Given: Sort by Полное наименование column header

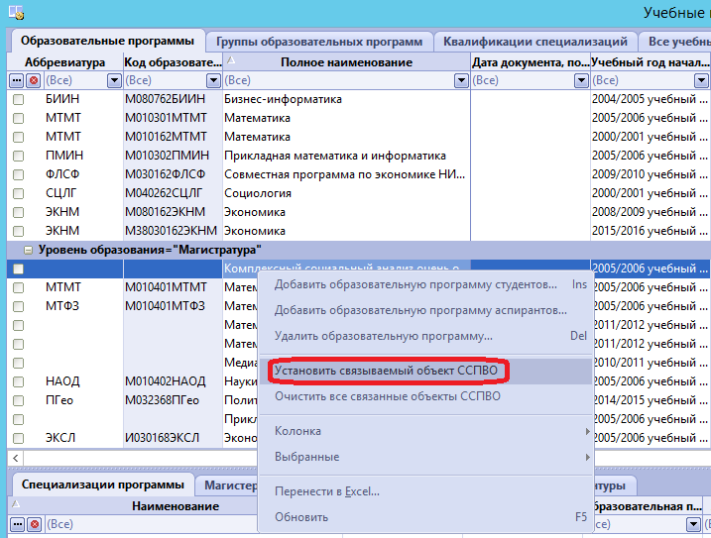Looking at the screenshot, I should pos(346,62).
